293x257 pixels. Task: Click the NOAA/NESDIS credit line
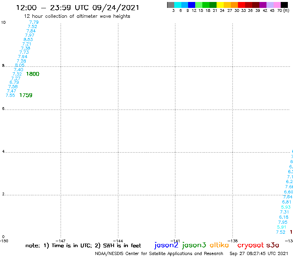159,254
